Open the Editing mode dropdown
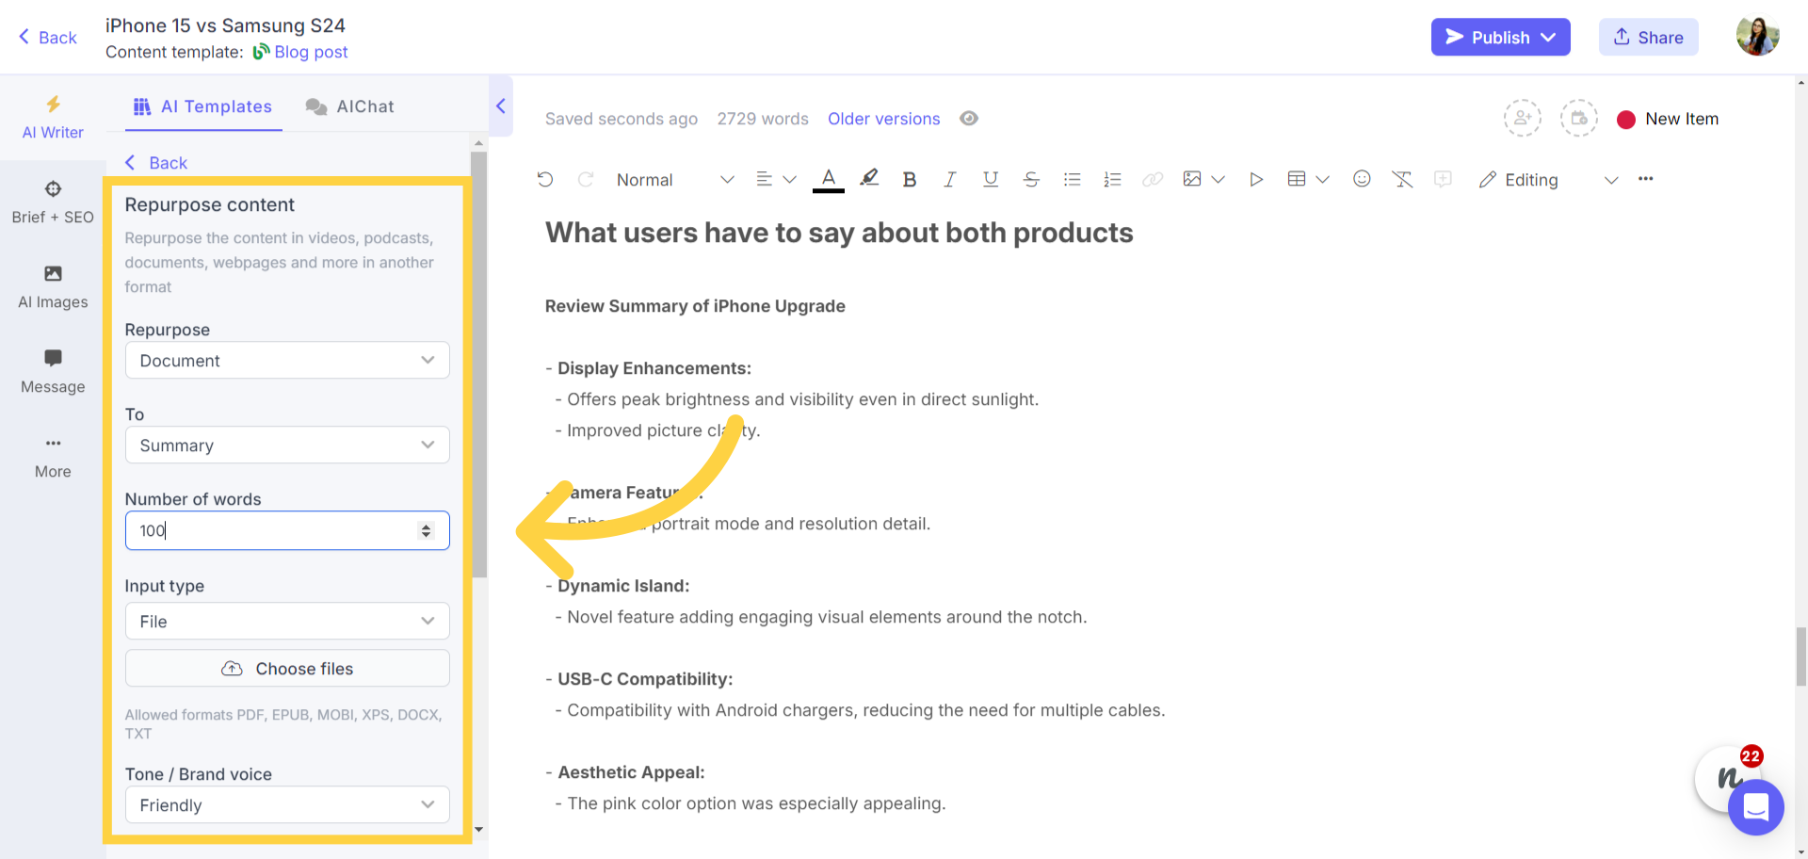 pos(1548,180)
